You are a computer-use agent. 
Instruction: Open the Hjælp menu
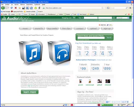(x=43, y=4)
